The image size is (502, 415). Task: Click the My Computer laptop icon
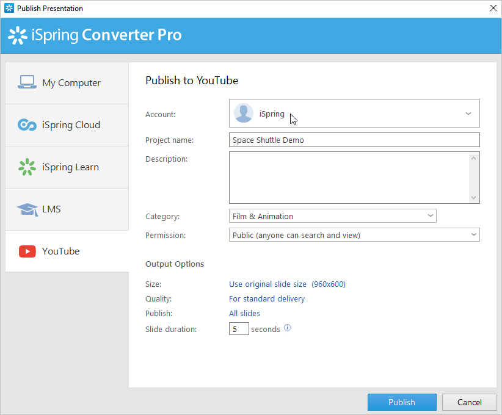[27, 82]
